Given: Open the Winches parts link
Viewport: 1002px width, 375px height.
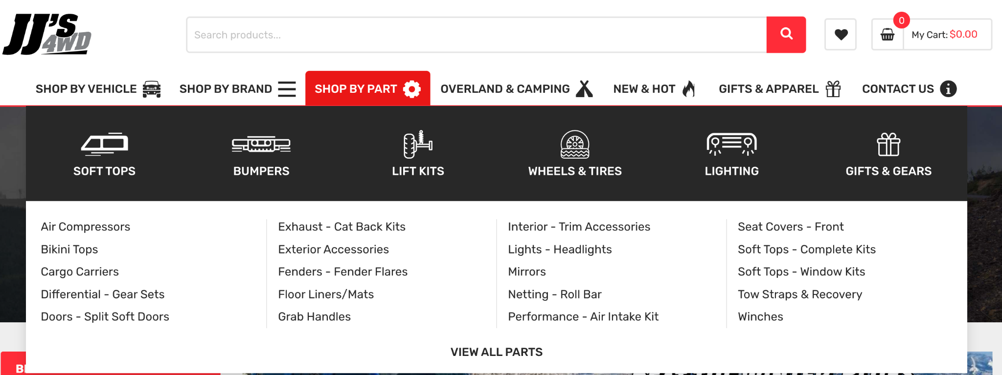Looking at the screenshot, I should [760, 317].
